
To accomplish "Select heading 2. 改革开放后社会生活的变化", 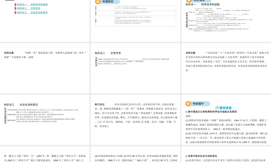I will point(201,156).
